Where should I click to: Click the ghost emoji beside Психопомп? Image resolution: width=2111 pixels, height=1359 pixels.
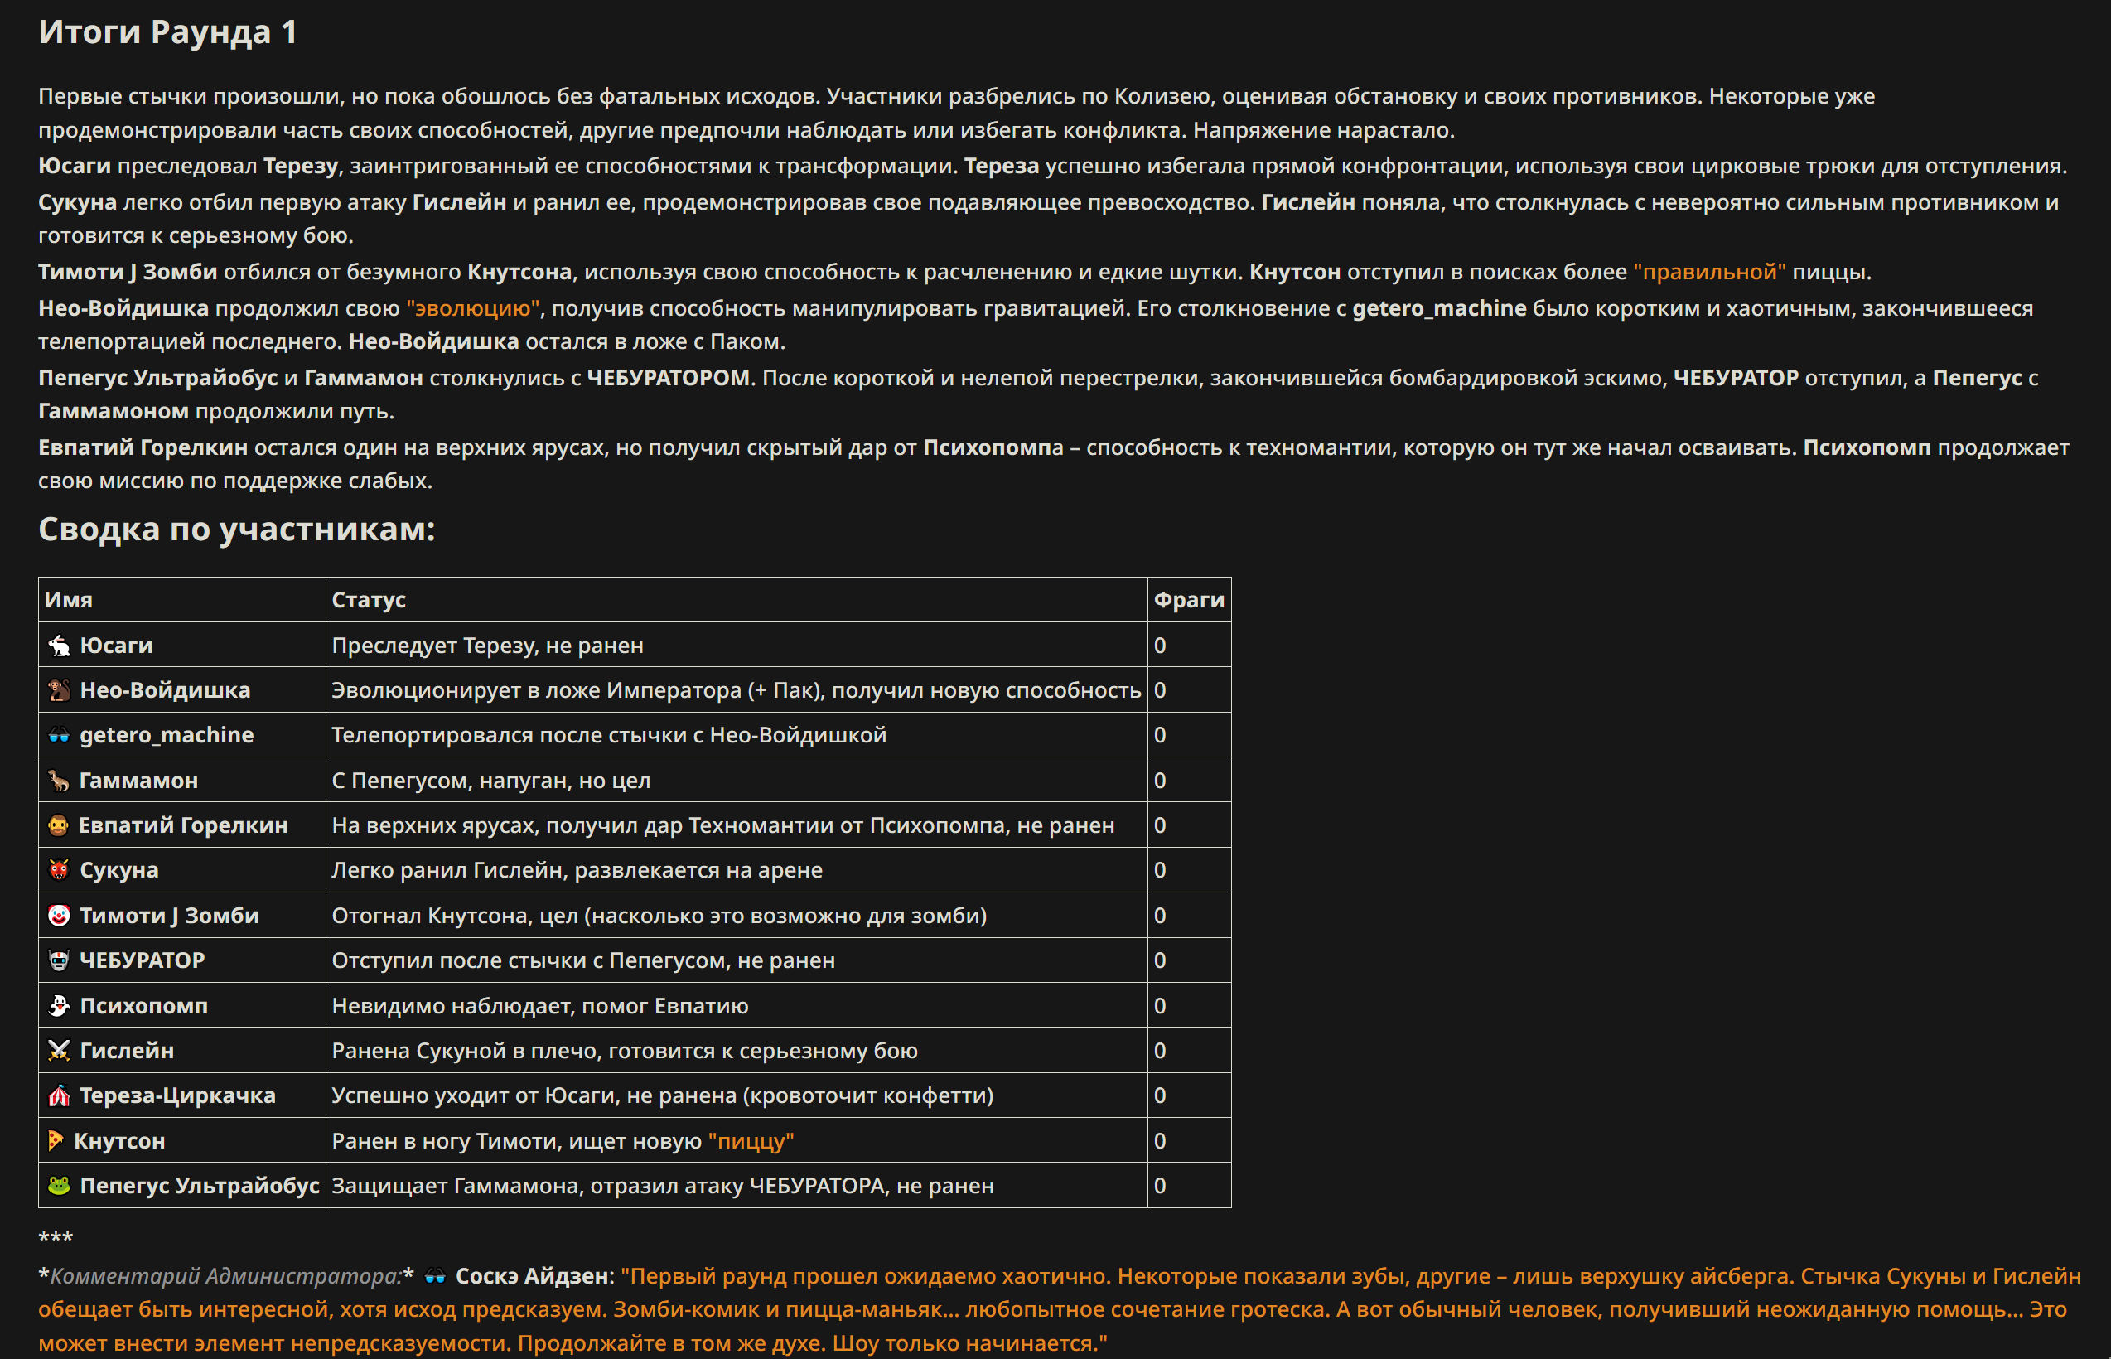[59, 1006]
